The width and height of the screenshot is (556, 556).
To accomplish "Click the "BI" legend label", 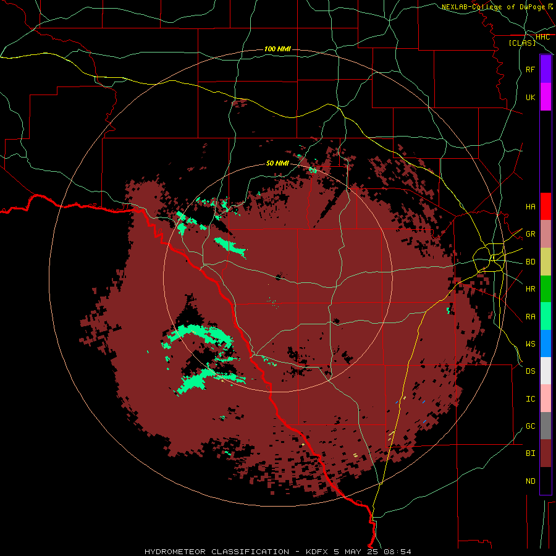I will [x=530, y=453].
